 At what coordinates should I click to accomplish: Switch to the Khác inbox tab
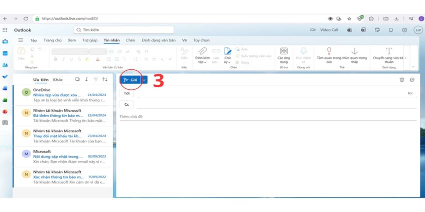pos(58,79)
